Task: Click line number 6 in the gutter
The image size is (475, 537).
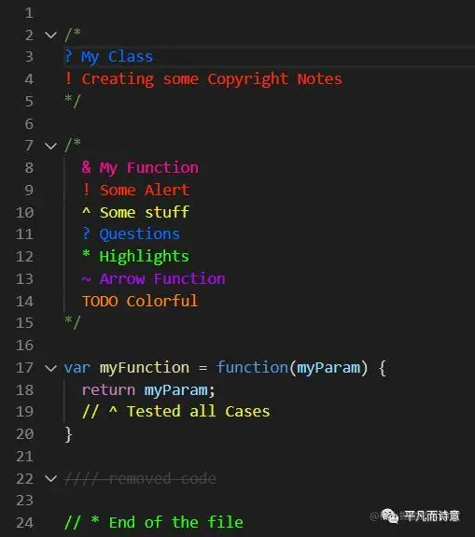Action: click(29, 123)
